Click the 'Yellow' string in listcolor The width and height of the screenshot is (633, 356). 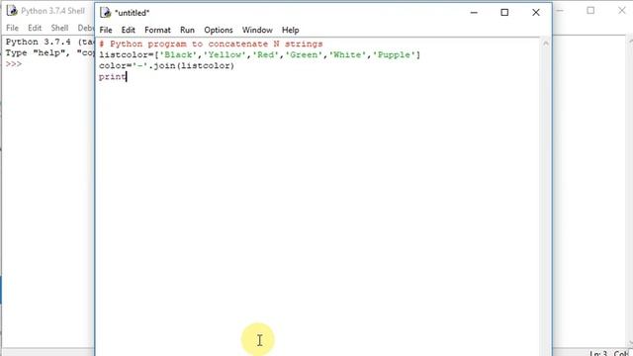click(225, 55)
